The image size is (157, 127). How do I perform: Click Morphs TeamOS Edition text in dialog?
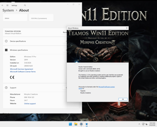[x=85, y=67]
